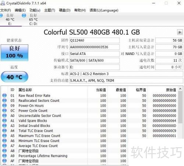Click the drive letter field E:
184x166 pixels.
(x=95, y=67)
